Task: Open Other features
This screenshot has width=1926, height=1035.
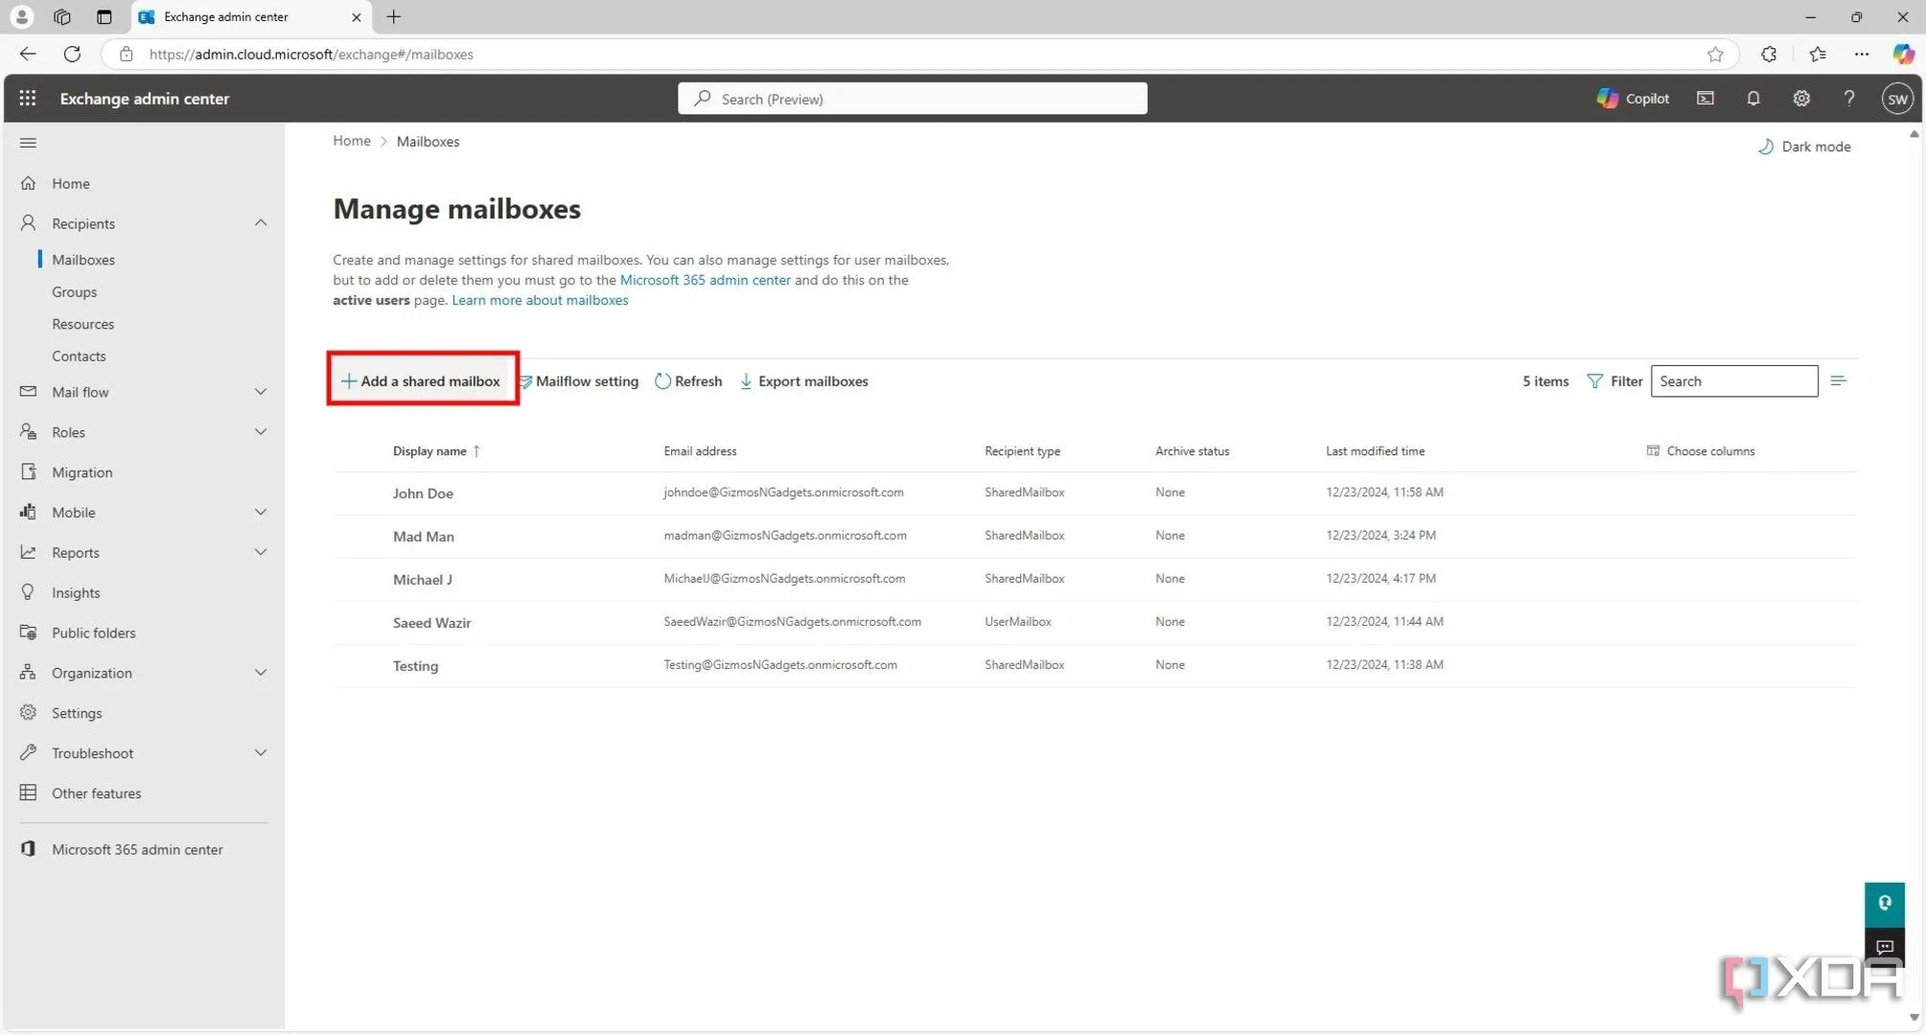Action: pyautogui.click(x=96, y=793)
